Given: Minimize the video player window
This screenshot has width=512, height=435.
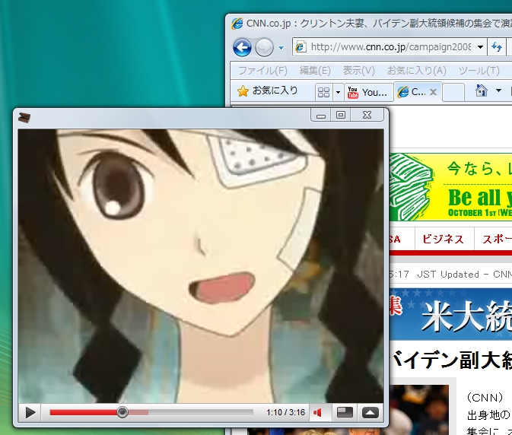Looking at the screenshot, I should pyautogui.click(x=321, y=115).
